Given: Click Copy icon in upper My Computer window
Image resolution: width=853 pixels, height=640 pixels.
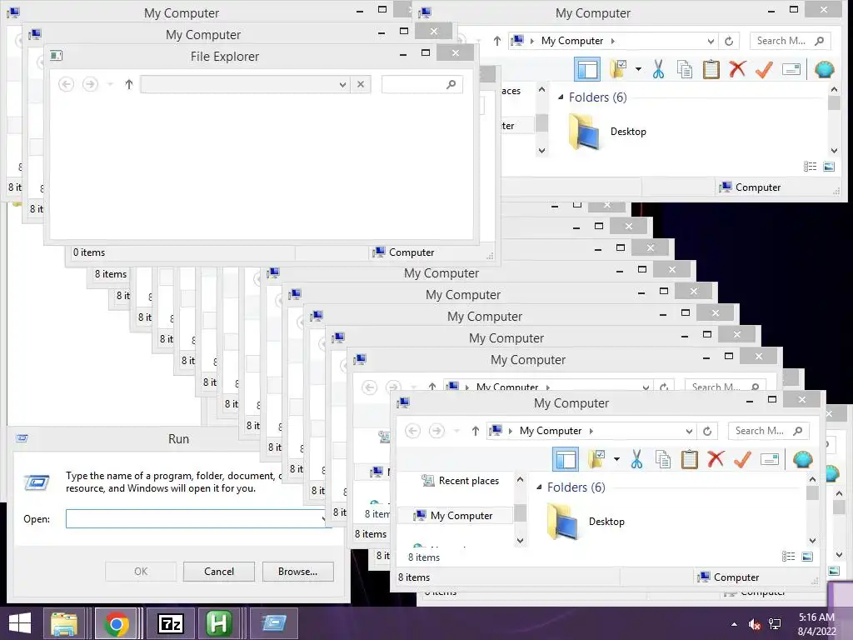Looking at the screenshot, I should 685,69.
